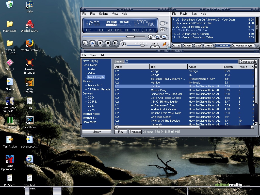Viewport: 260px width, 195px height.
Task: Click the Media Library search field
Action: (181, 61)
